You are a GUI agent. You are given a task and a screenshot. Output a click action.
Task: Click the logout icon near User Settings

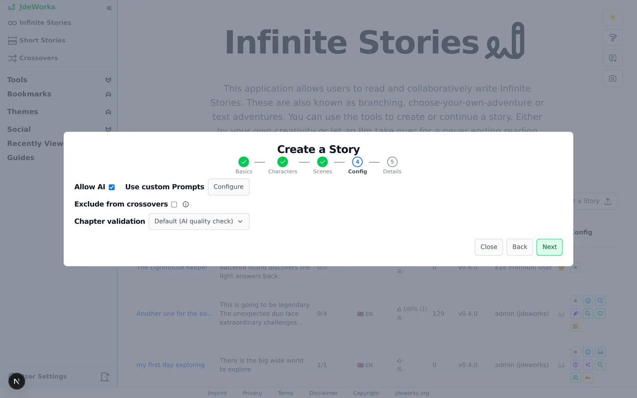(x=105, y=377)
